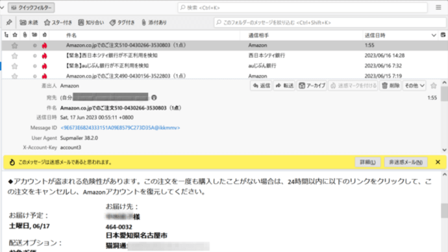This screenshot has width=448, height=252.
Task: Click the Archive (アーカイブ) button
Action: [312, 86]
